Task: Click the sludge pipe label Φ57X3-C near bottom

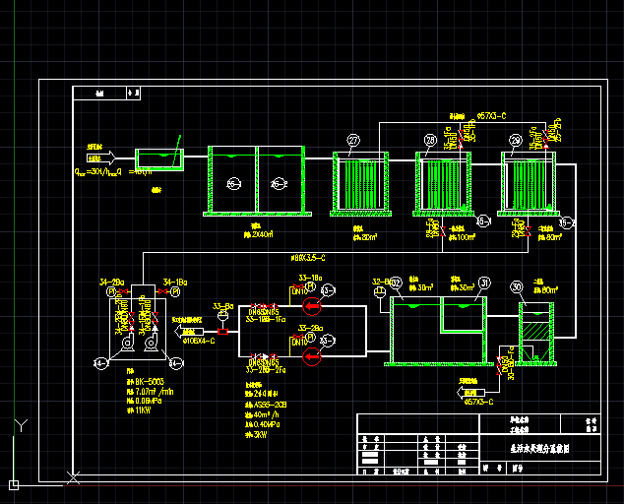Action: pos(478,402)
